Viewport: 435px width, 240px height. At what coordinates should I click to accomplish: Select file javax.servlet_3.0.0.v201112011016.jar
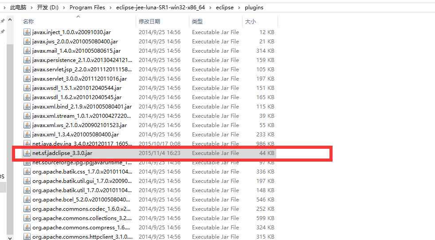coord(80,79)
